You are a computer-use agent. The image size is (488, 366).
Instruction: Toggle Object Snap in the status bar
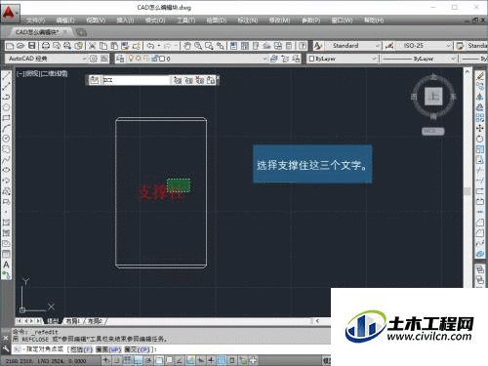click(x=159, y=360)
